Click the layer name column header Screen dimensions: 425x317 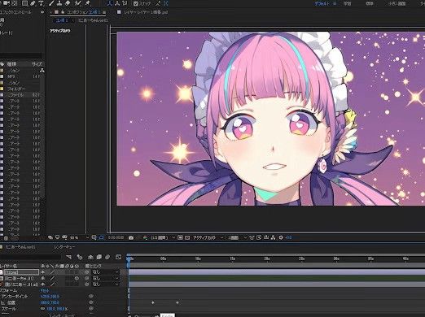(x=9, y=266)
